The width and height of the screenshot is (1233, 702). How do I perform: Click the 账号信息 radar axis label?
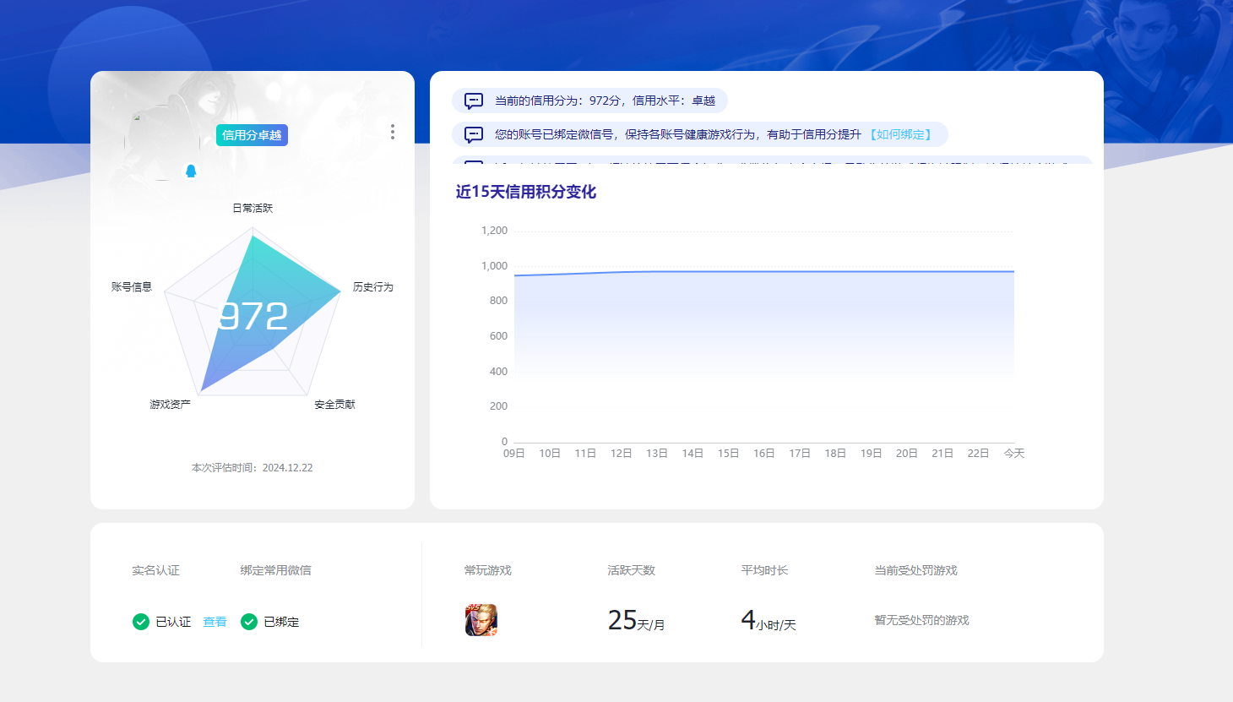point(132,287)
